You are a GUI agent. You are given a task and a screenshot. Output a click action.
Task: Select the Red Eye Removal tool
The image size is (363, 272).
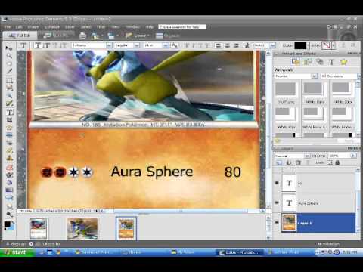tap(9, 143)
